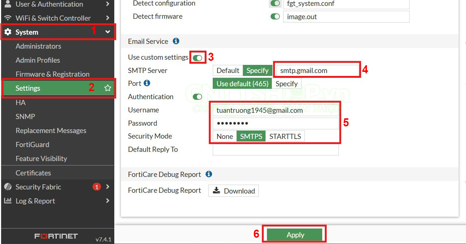Click the star icon beside Settings

tap(107, 88)
